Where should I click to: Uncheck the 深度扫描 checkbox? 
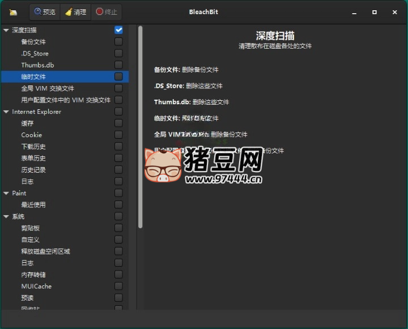118,30
